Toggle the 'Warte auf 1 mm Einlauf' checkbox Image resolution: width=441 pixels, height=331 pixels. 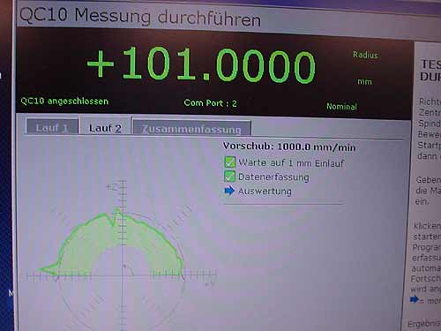[229, 162]
